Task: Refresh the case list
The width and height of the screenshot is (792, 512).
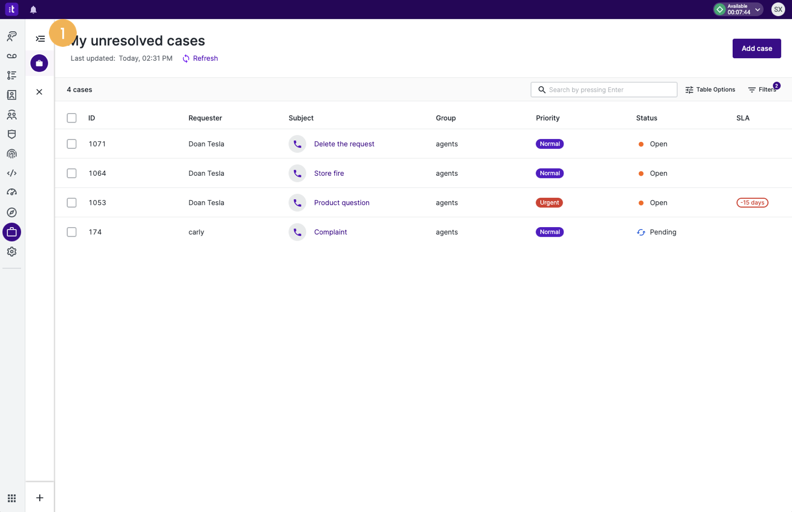Action: click(x=200, y=58)
